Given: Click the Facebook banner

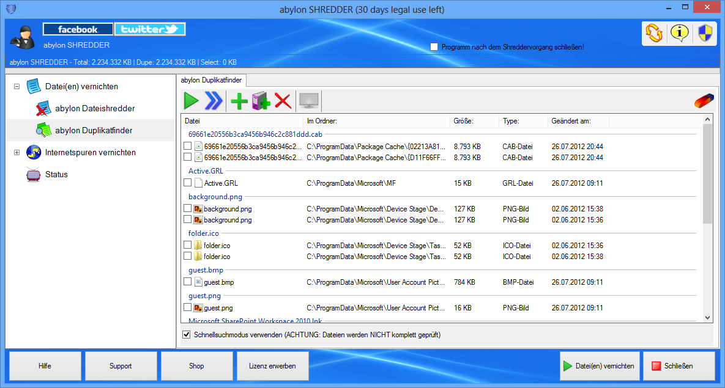Looking at the screenshot, I should pos(78,29).
